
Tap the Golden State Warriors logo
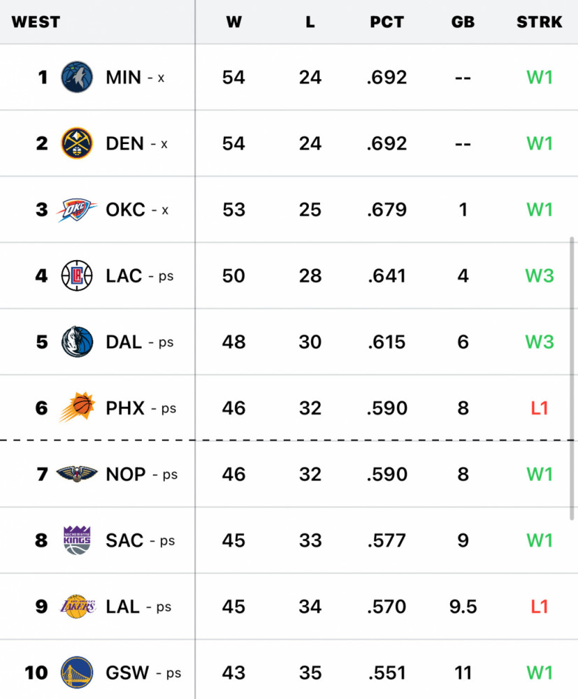(x=77, y=672)
